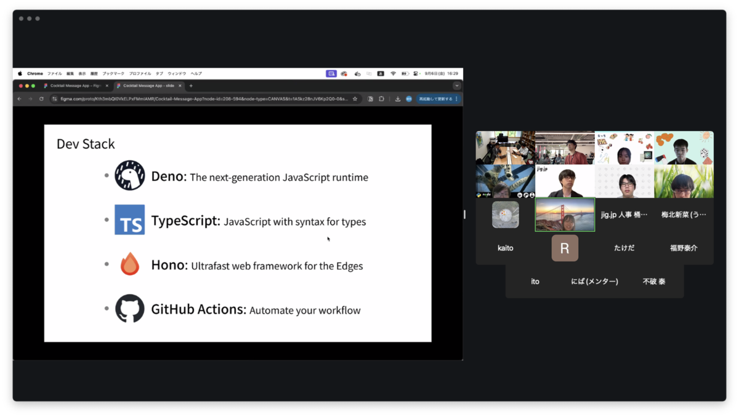Reload the Figma page

tap(41, 98)
